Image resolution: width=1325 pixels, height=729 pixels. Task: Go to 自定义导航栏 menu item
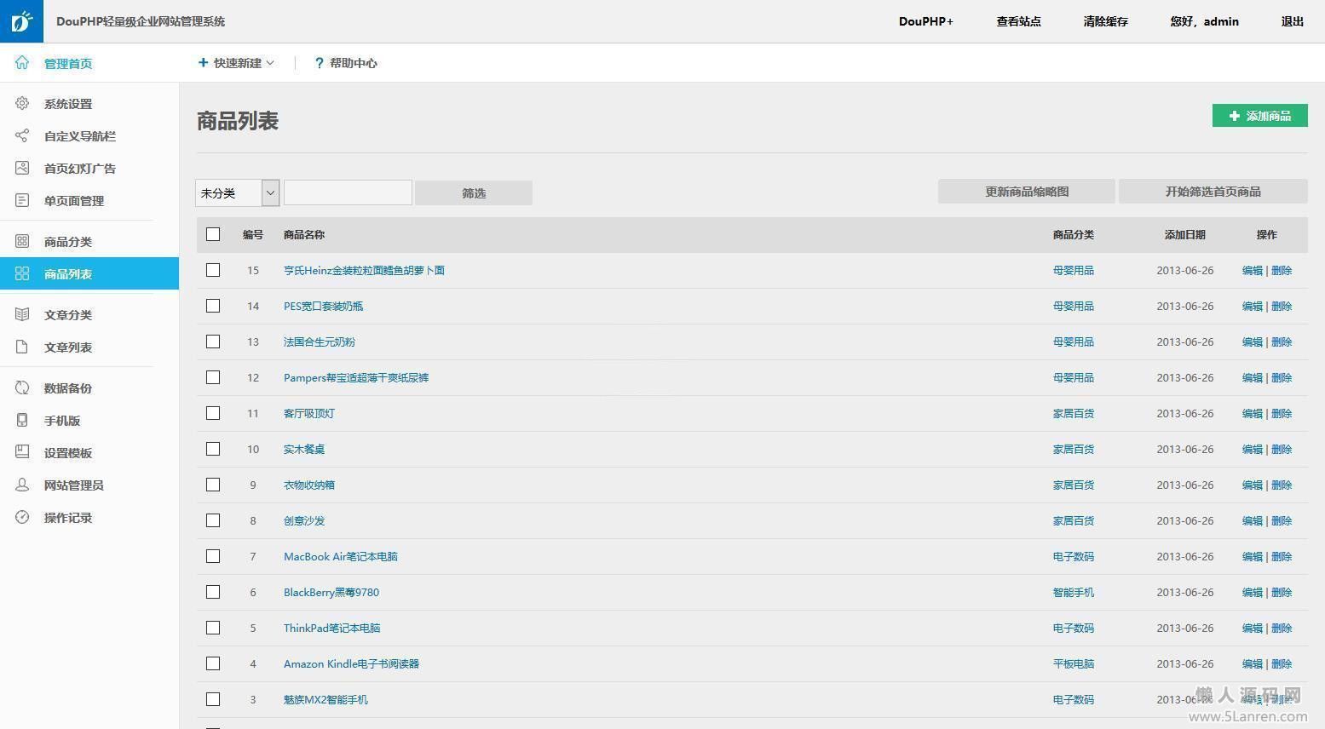pos(80,136)
